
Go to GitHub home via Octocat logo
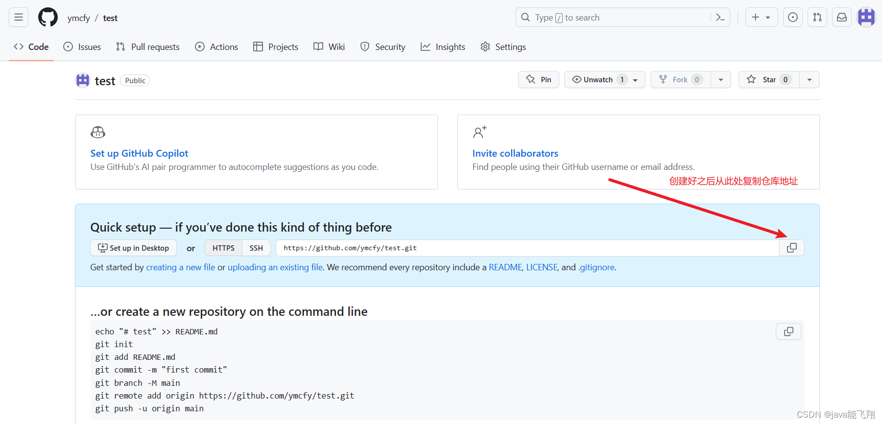[x=48, y=18]
